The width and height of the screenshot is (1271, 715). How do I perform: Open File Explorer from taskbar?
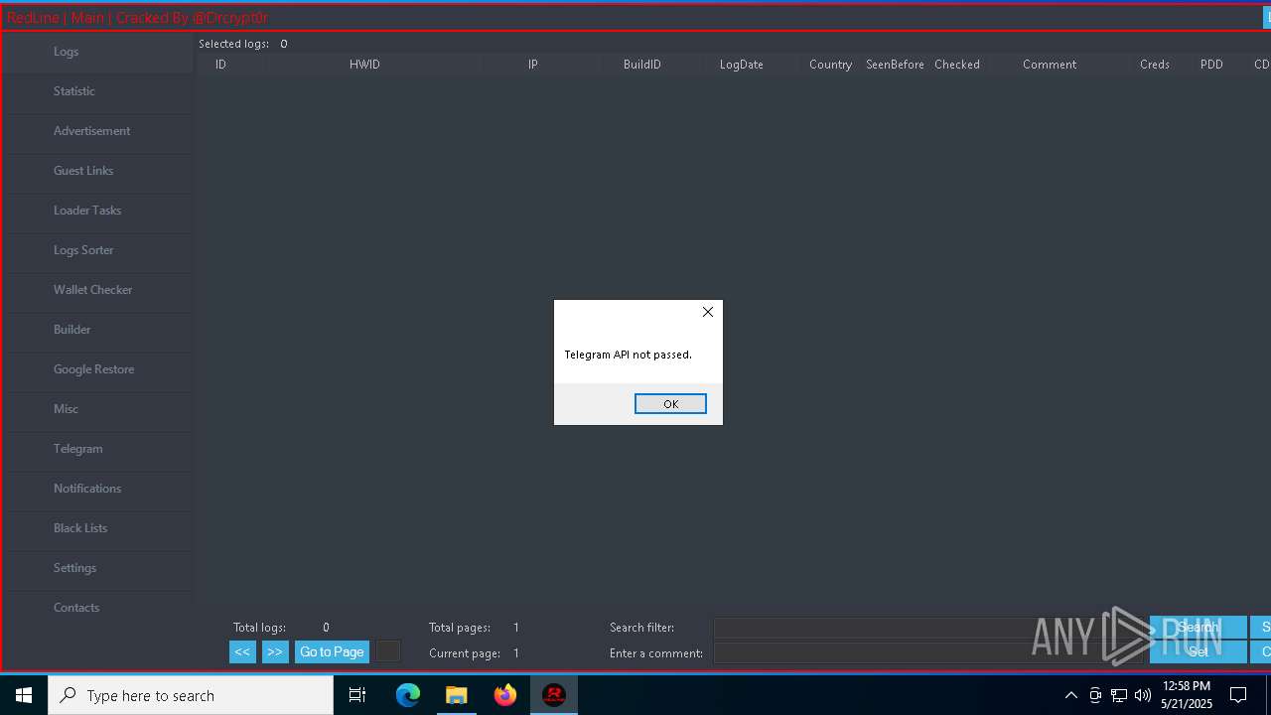pos(457,695)
